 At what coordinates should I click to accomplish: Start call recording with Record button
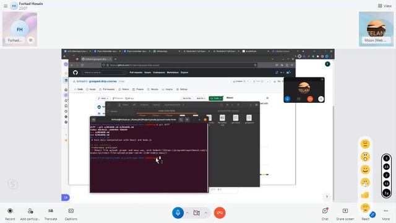10,214
